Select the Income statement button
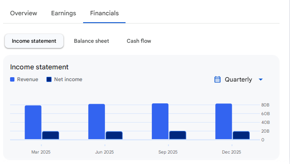 tap(34, 41)
